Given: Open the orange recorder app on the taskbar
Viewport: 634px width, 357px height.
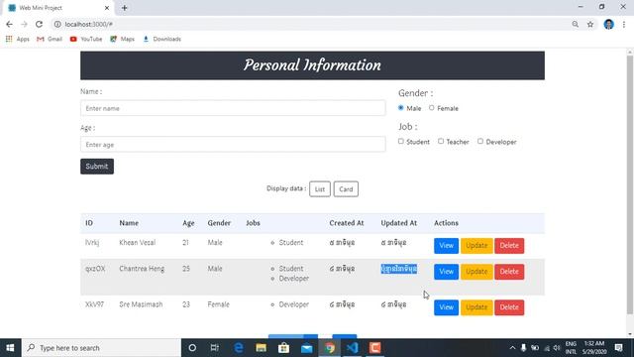Looking at the screenshot, I should pyautogui.click(x=375, y=348).
